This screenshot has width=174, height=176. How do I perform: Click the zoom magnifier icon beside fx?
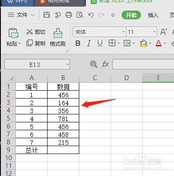[94, 64]
